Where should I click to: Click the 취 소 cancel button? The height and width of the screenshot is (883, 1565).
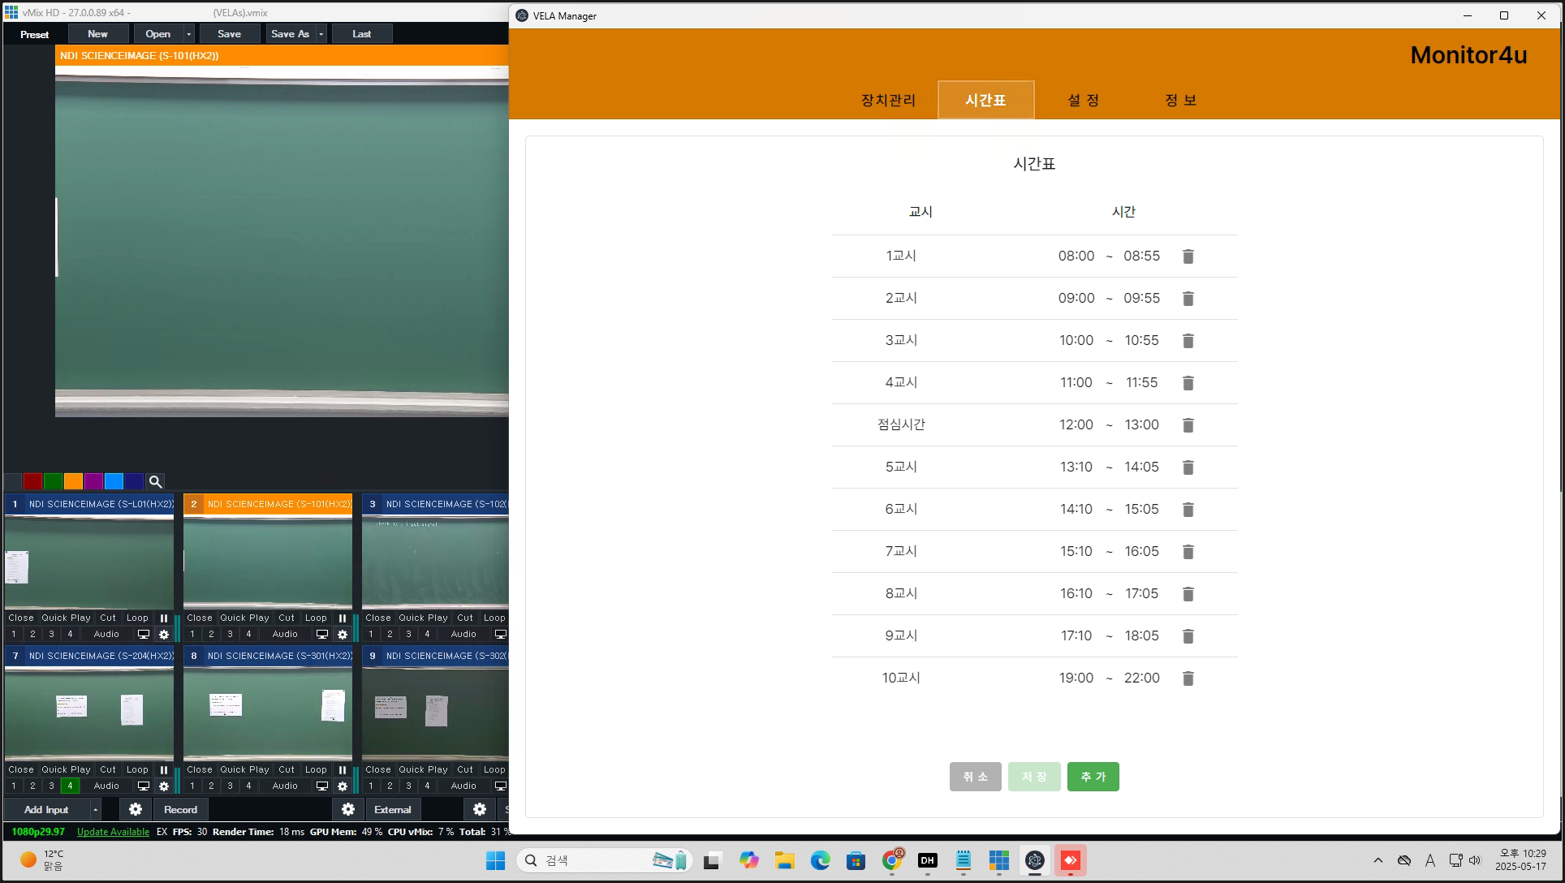[976, 777]
